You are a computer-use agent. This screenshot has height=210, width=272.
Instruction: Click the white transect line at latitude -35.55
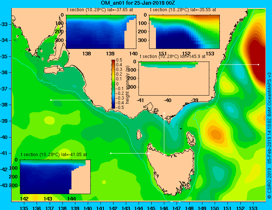click(x=239, y=64)
